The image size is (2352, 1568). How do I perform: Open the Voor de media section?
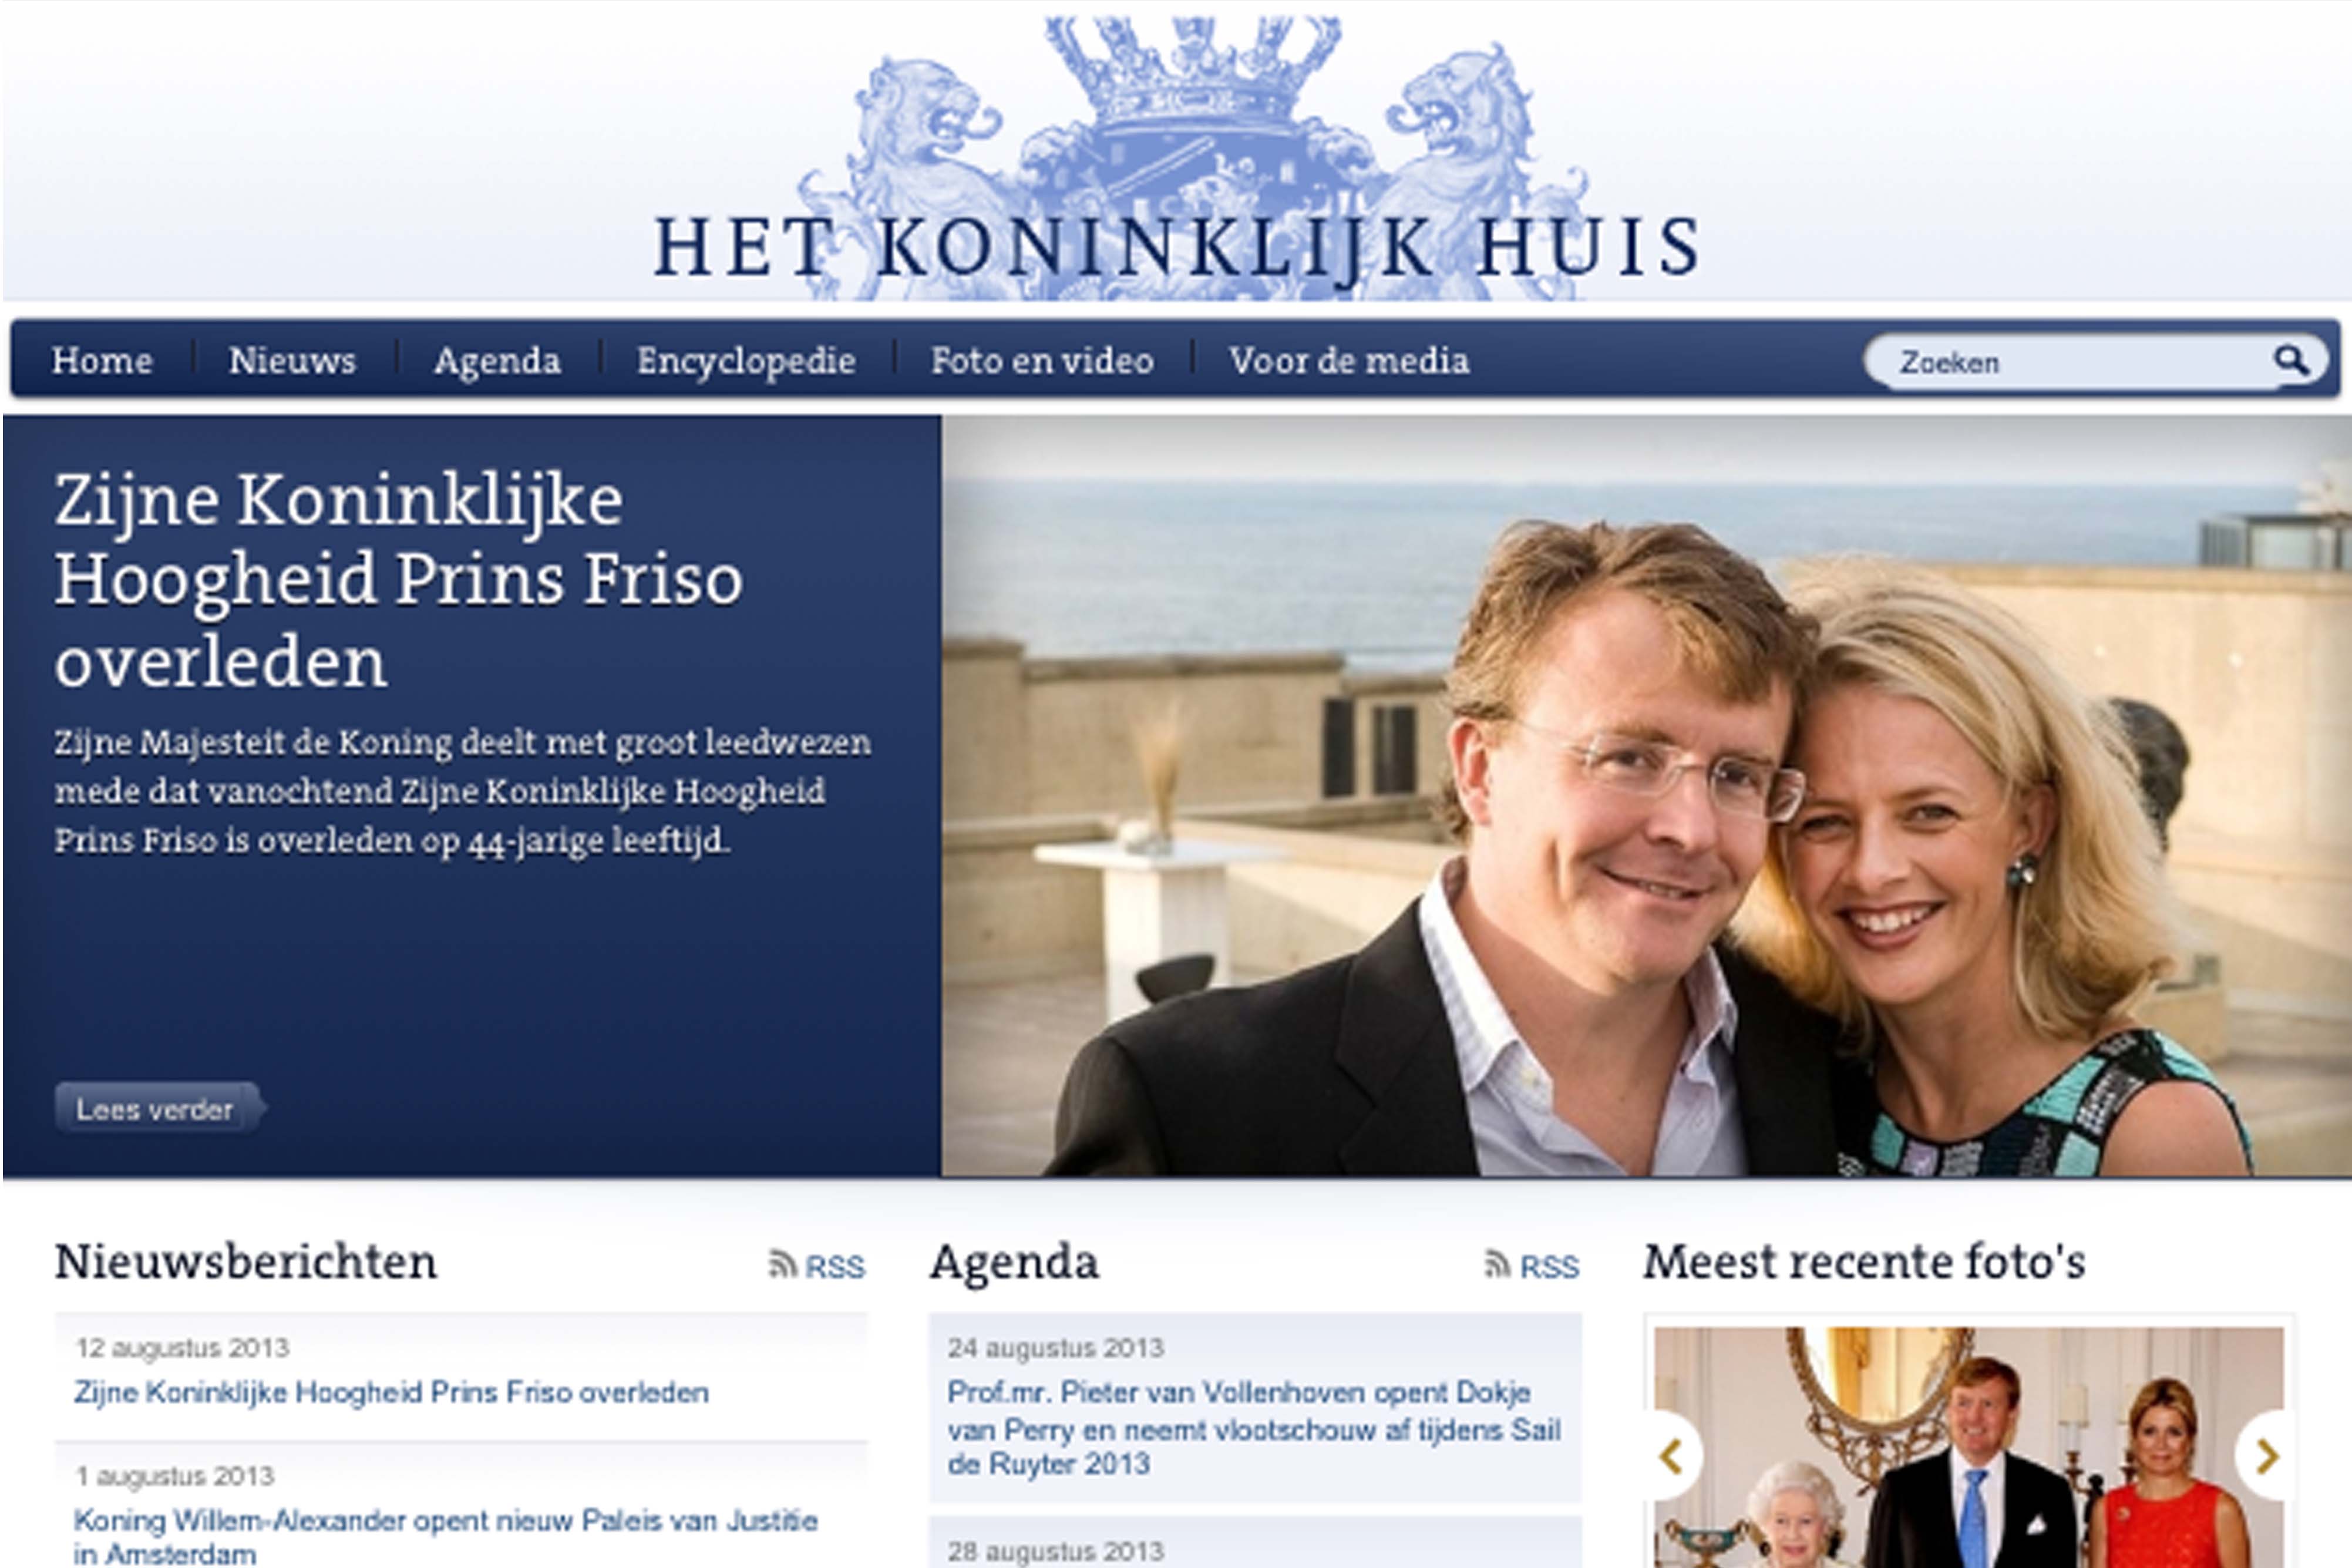(x=1349, y=360)
